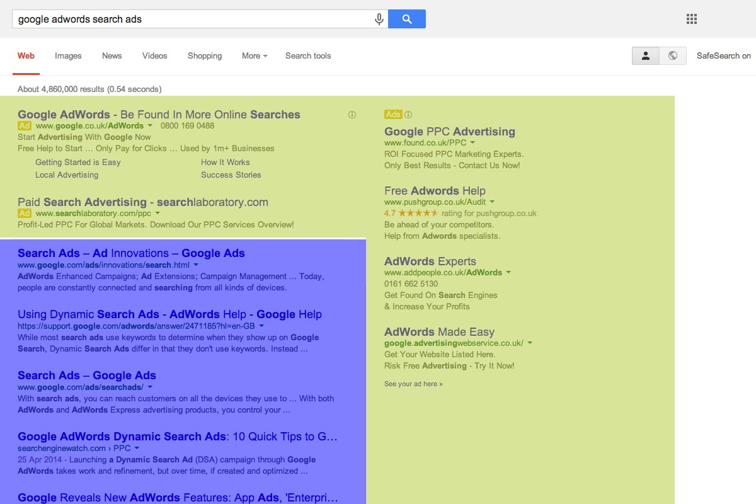This screenshot has width=756, height=504.
Task: Click the blue magnifier search button
Action: (407, 19)
